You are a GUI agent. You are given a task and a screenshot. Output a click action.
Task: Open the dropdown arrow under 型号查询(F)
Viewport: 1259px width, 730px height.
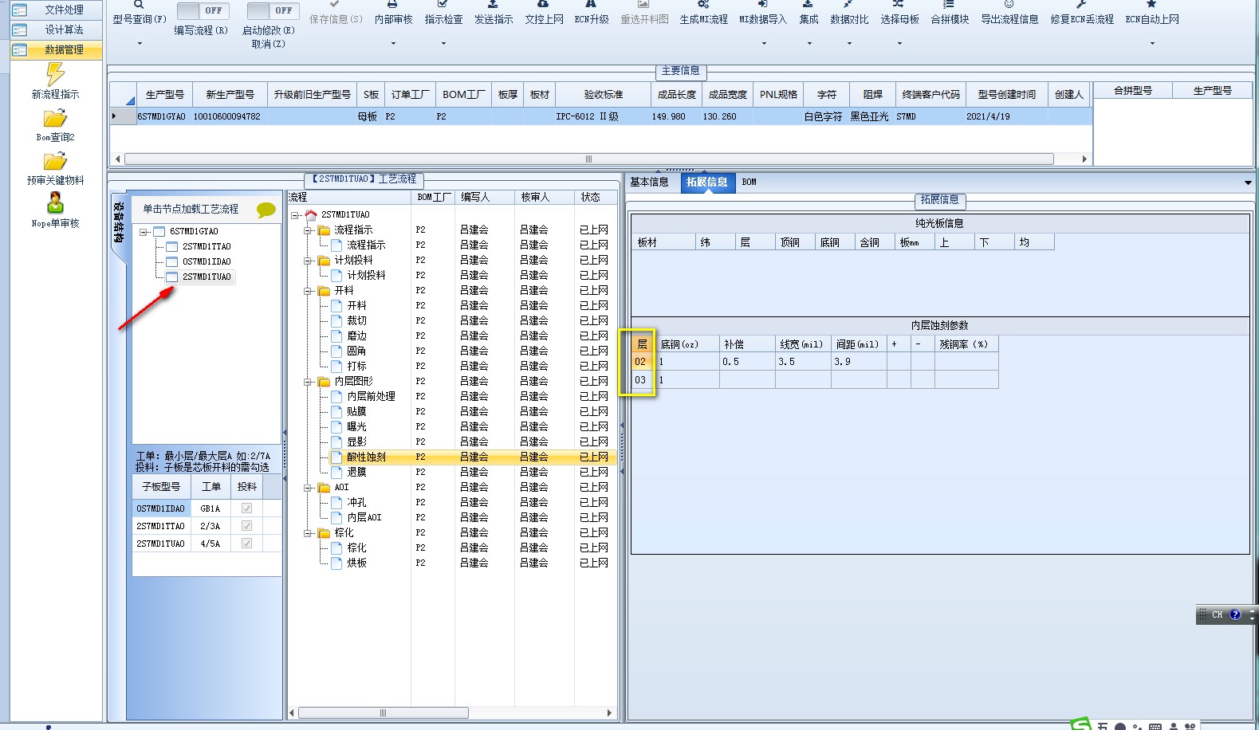pyautogui.click(x=140, y=43)
